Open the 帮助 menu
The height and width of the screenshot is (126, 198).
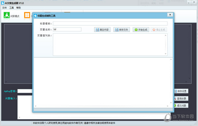click(x=18, y=8)
